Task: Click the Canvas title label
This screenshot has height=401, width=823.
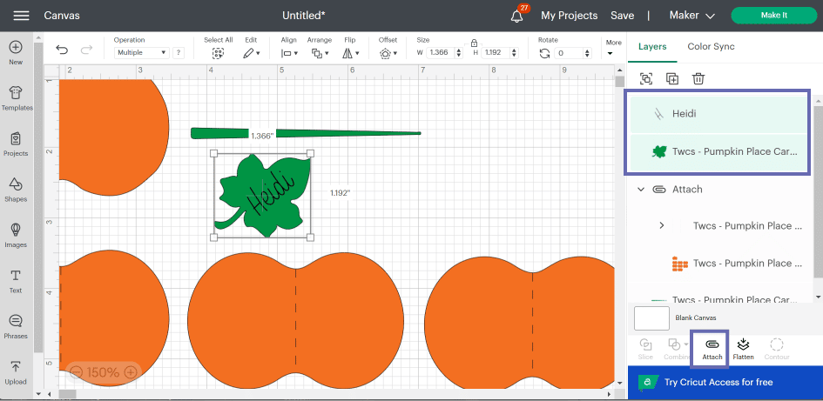Action: [x=62, y=15]
